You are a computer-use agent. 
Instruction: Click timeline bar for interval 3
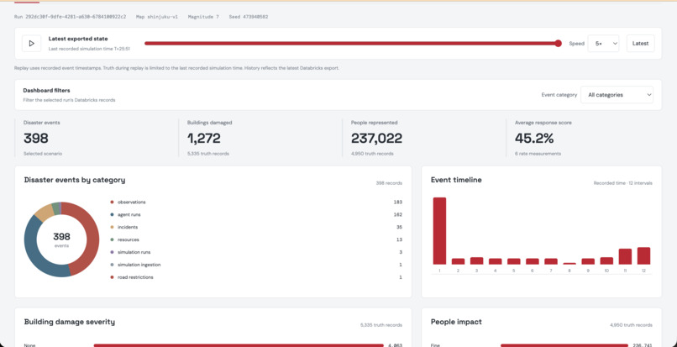click(x=476, y=260)
